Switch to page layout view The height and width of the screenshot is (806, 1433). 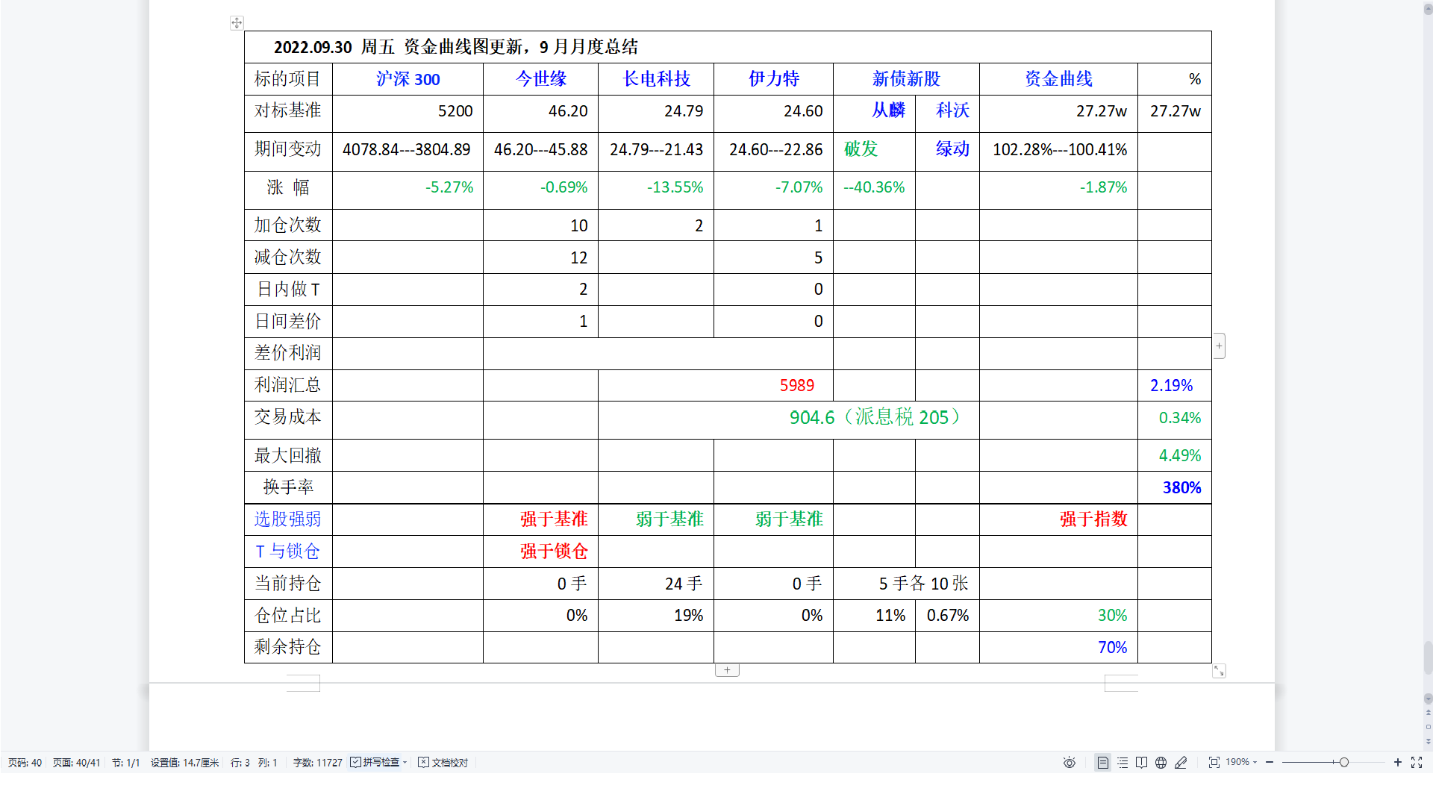click(x=1102, y=763)
